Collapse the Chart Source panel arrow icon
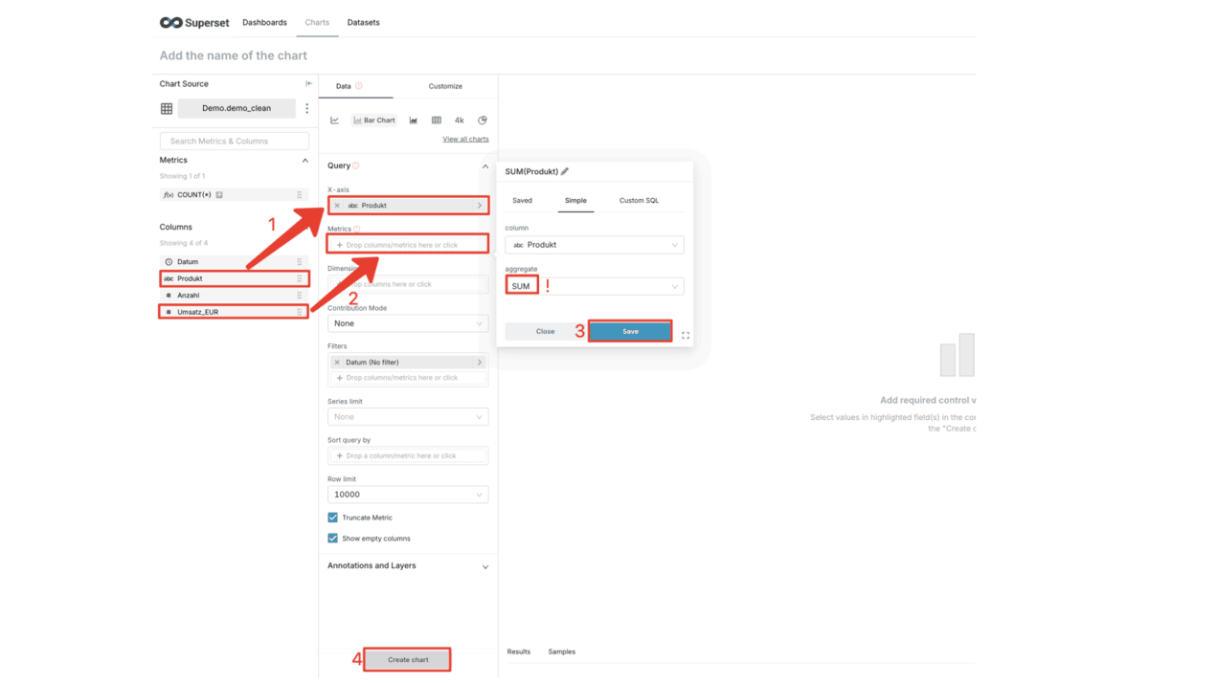 [x=308, y=84]
